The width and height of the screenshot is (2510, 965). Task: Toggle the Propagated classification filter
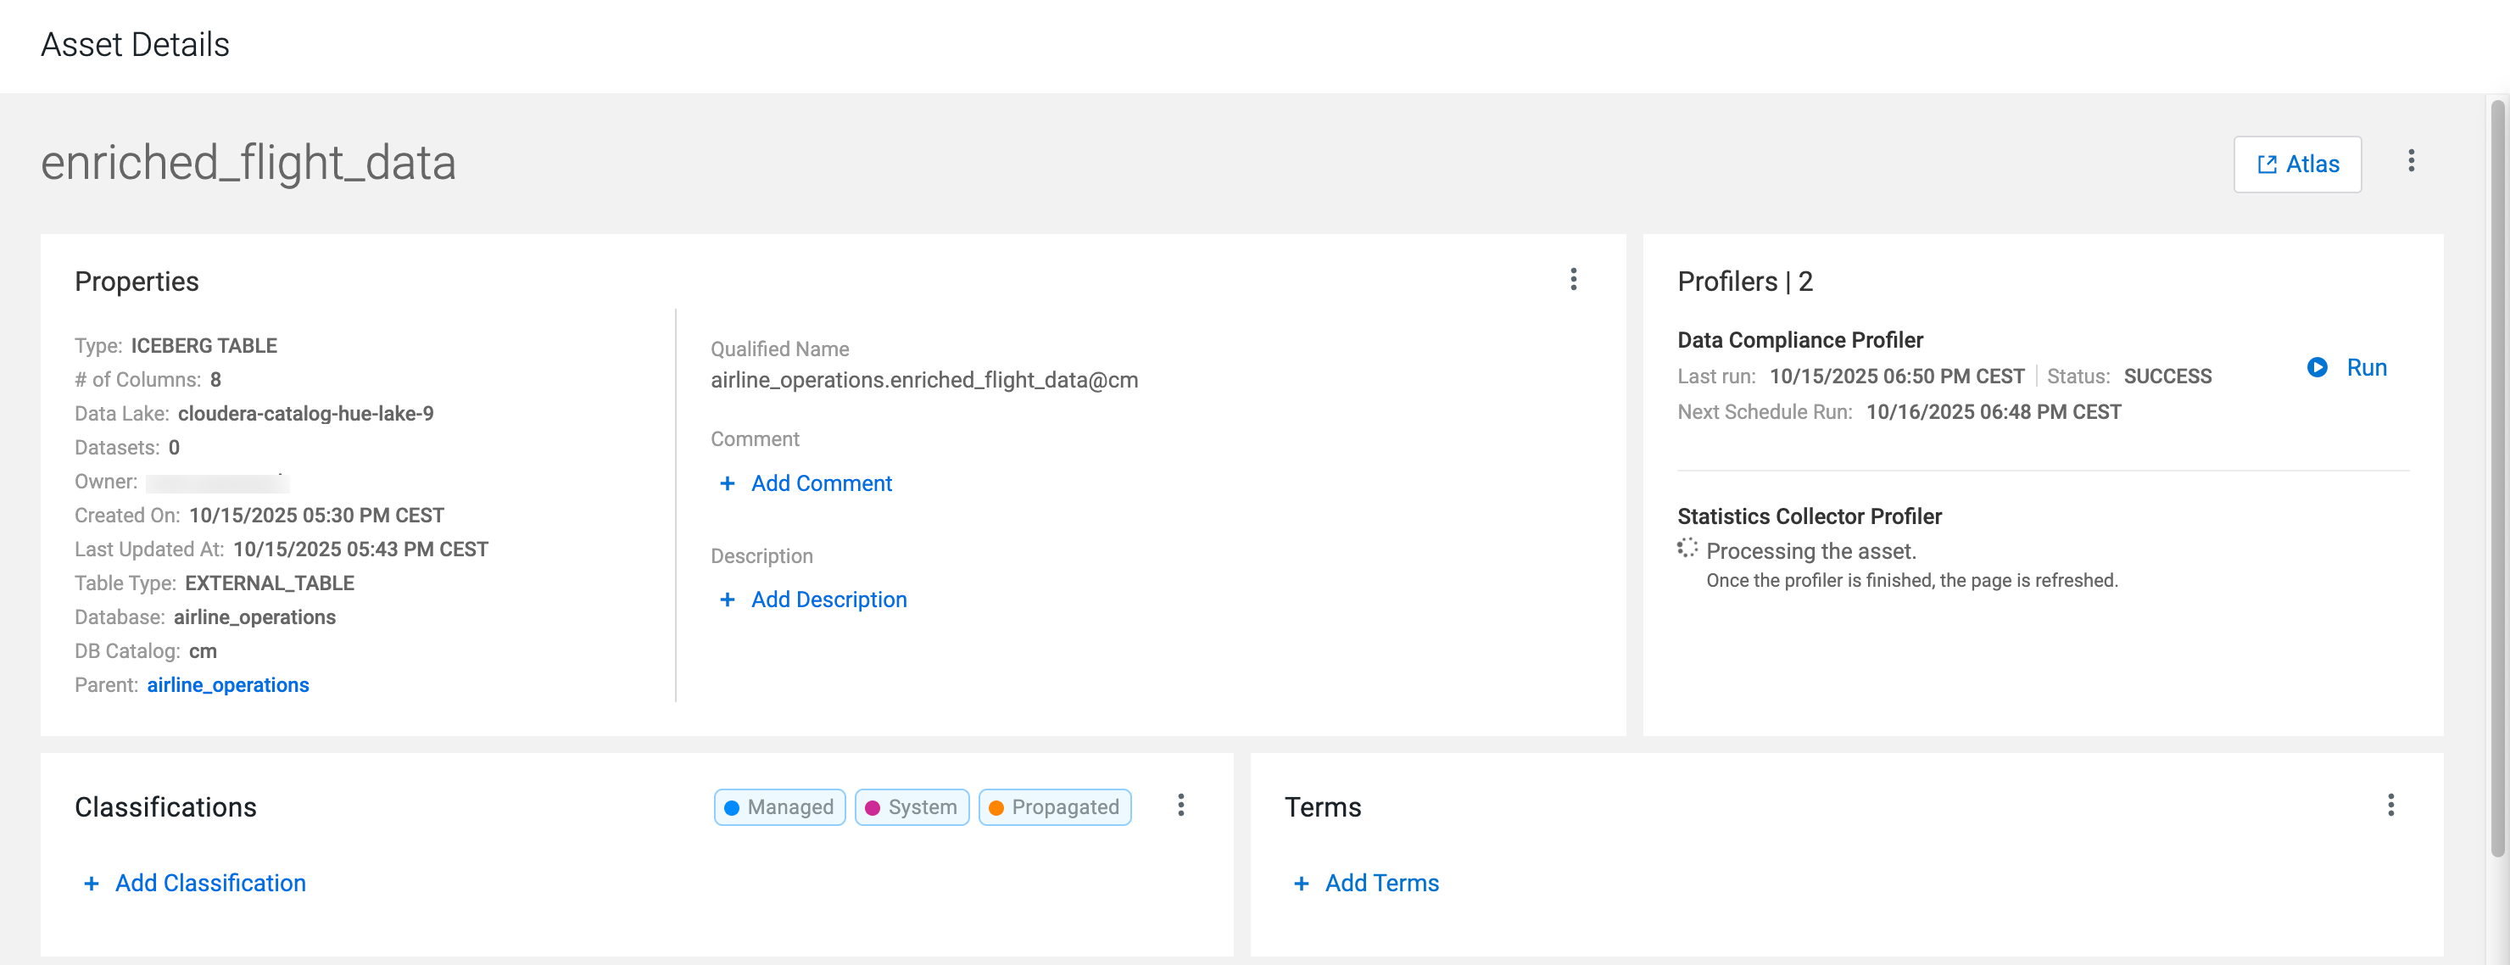point(1053,807)
